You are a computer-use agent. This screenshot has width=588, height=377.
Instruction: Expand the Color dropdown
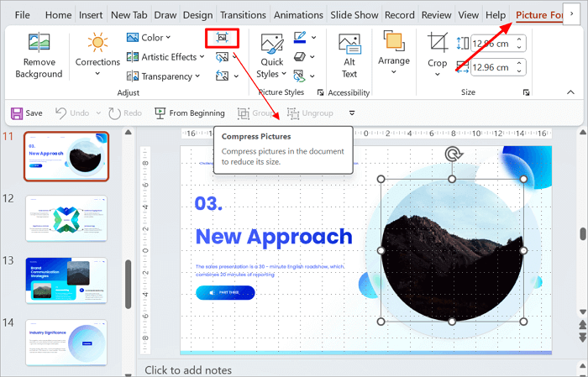[x=149, y=37]
